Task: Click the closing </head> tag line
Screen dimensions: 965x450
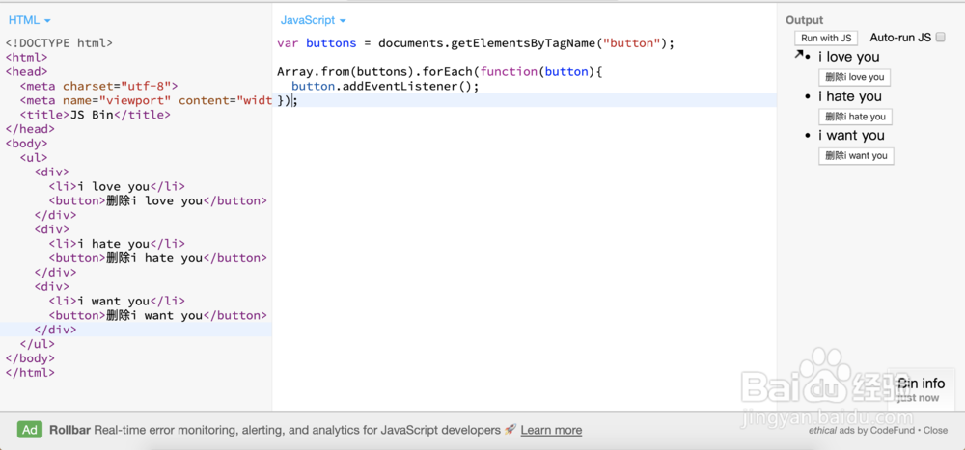Action: 30,129
